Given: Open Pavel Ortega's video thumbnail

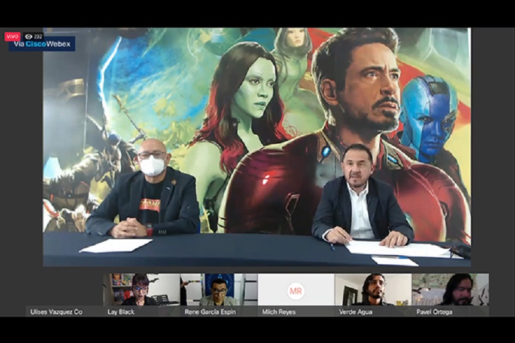Looking at the screenshot, I should pyautogui.click(x=450, y=289).
